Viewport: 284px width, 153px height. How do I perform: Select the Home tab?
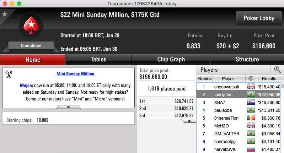(x=33, y=59)
